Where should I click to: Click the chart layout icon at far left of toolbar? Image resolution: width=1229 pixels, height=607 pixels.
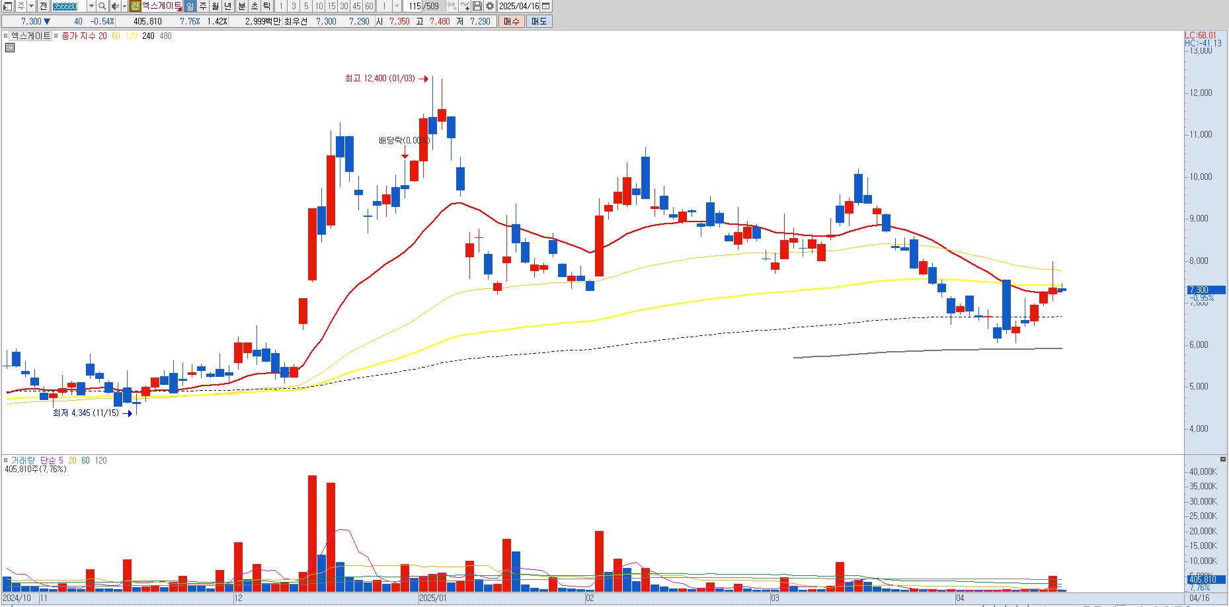(7, 6)
